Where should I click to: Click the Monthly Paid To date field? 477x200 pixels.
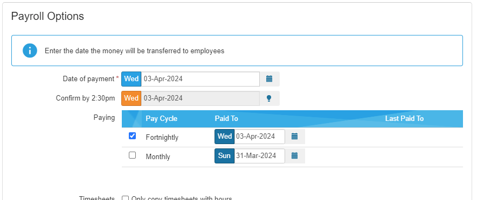(x=259, y=156)
